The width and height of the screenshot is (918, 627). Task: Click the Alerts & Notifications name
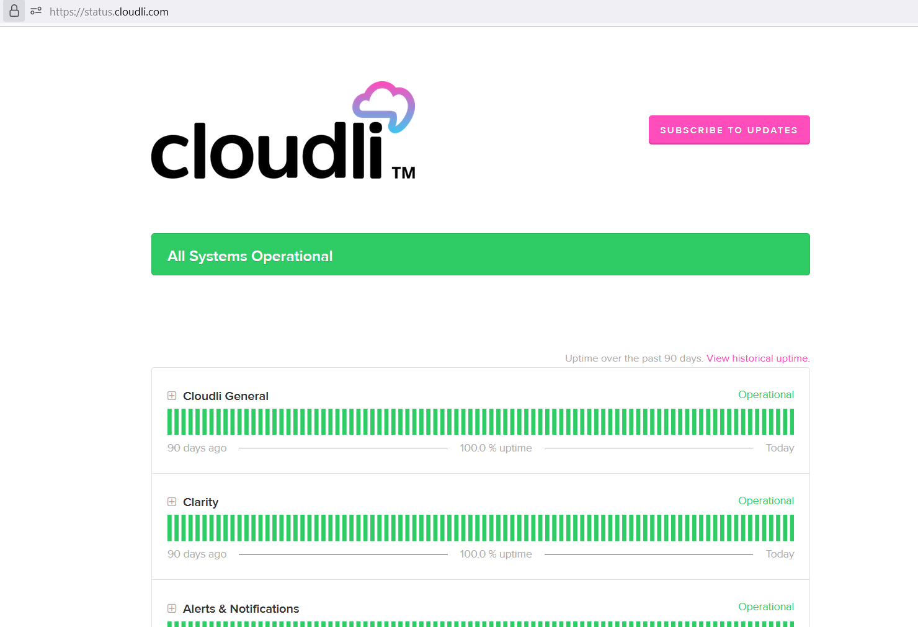[x=241, y=609]
